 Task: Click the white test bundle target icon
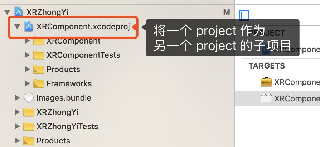point(266,98)
